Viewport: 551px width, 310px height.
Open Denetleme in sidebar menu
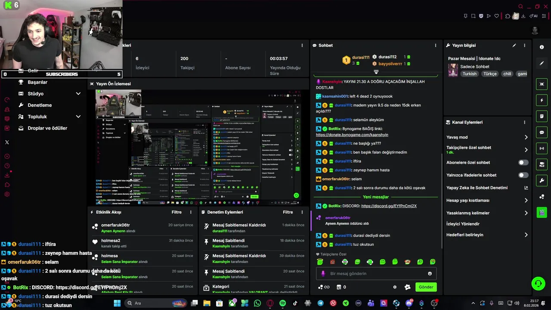[40, 105]
